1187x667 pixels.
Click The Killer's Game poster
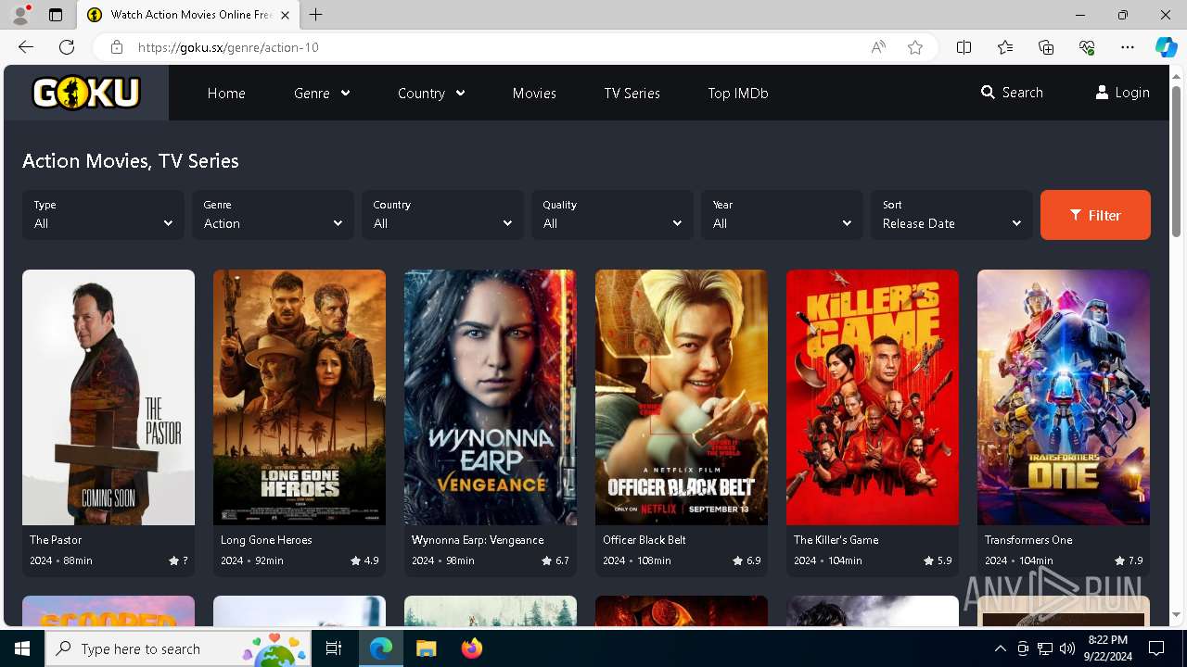pos(873,397)
